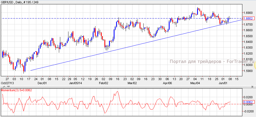Click the -0.0200 Momentum scale label
The image size is (256, 117).
coord(248,111)
